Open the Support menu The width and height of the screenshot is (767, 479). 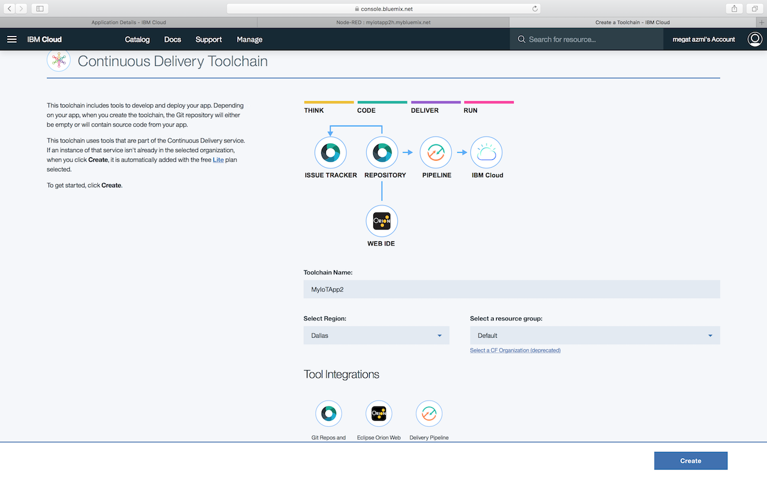coord(209,40)
